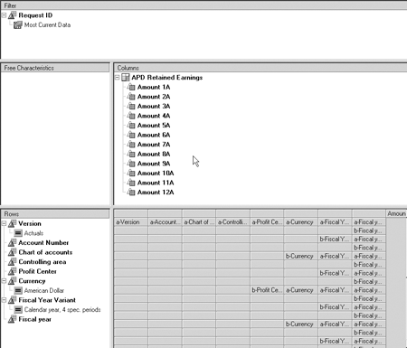Collapse the Currency row node
Image resolution: width=407 pixels, height=348 pixels.
(x=4, y=281)
